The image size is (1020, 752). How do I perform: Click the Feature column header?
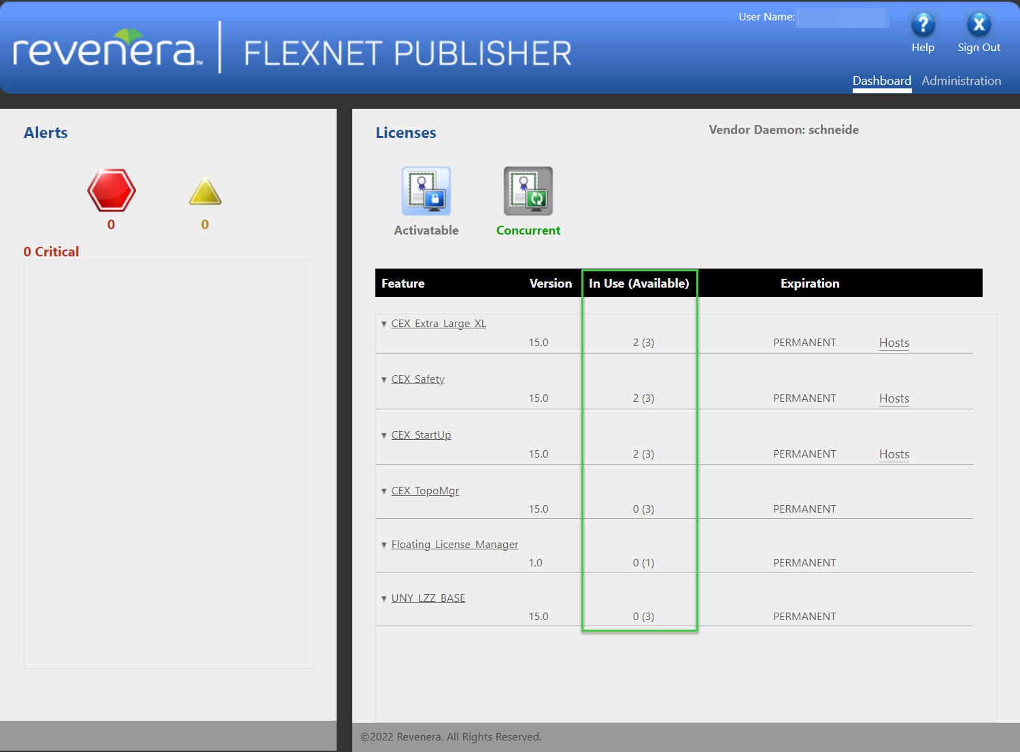pyautogui.click(x=403, y=284)
